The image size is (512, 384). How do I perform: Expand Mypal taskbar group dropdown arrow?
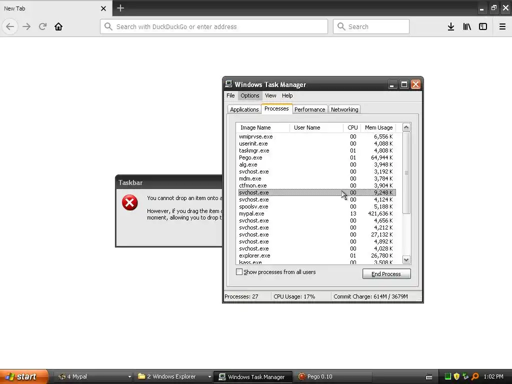pos(129,377)
